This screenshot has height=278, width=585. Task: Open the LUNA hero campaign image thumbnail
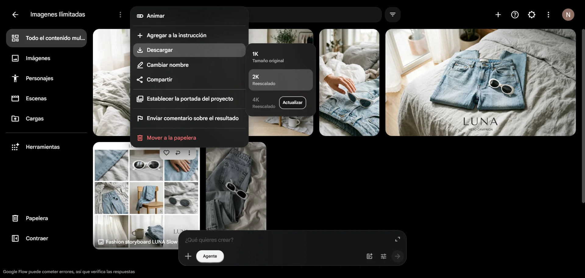[x=480, y=82]
